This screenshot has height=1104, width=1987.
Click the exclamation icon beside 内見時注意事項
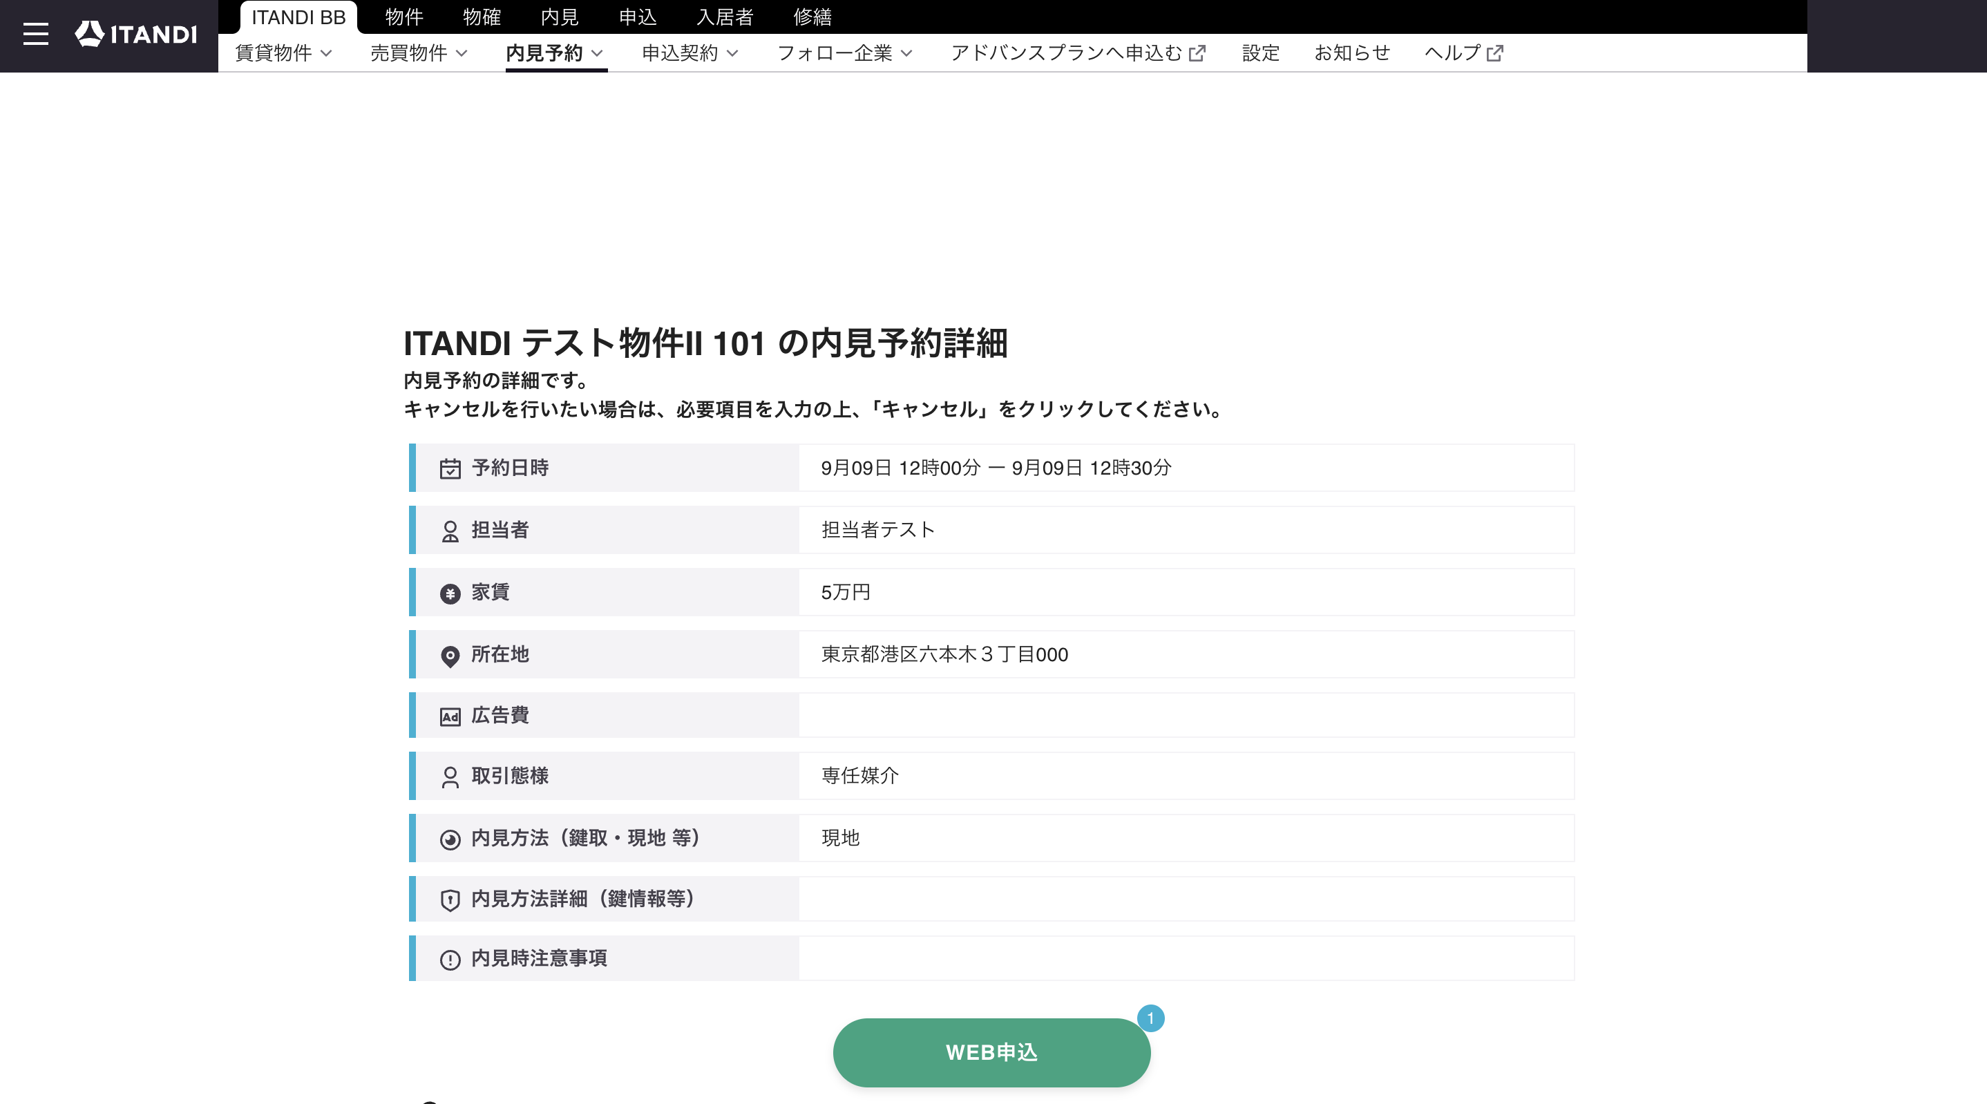click(x=450, y=960)
